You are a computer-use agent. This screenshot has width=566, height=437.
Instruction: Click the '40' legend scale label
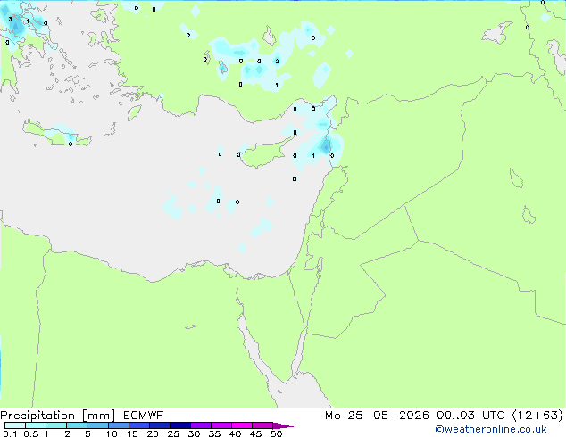[x=235, y=433]
